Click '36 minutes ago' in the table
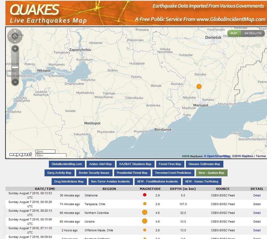The width and height of the screenshot is (267, 239). pos(70,195)
